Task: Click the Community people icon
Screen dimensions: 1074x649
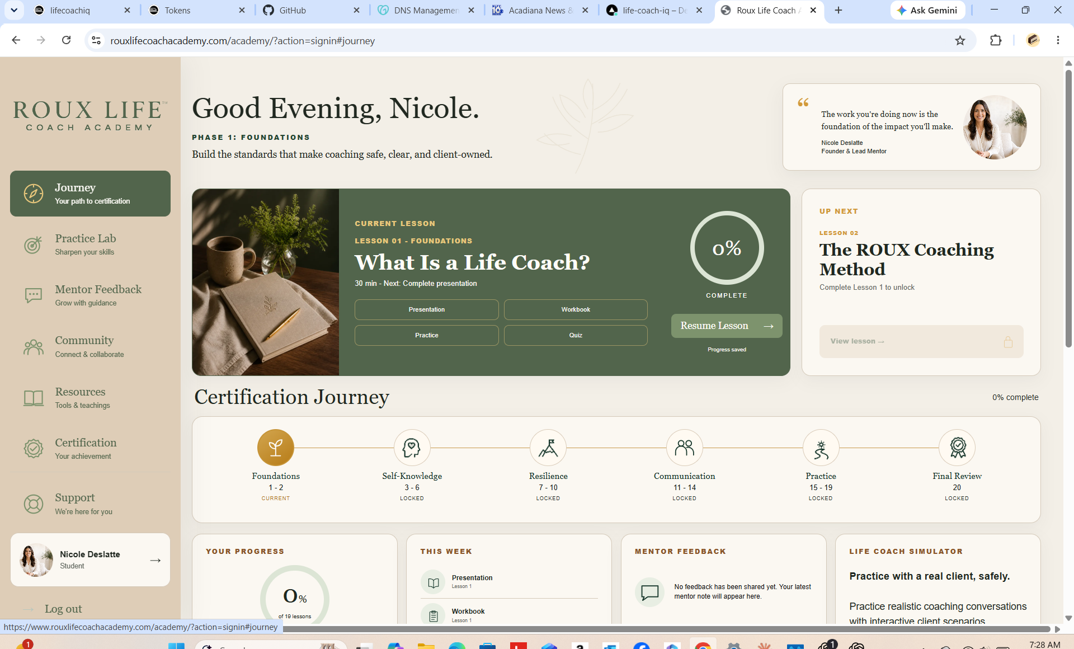Action: pos(33,347)
